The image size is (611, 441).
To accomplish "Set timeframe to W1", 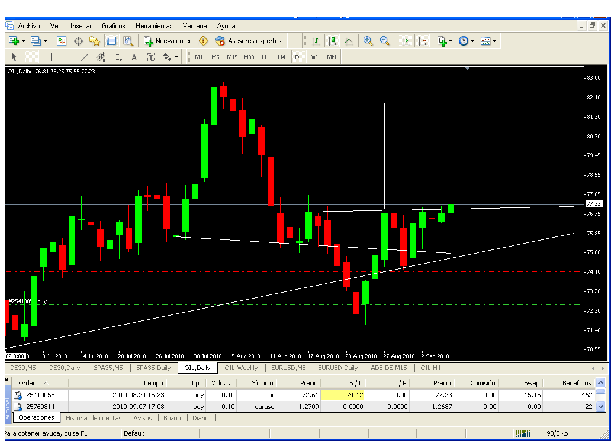I will 316,57.
